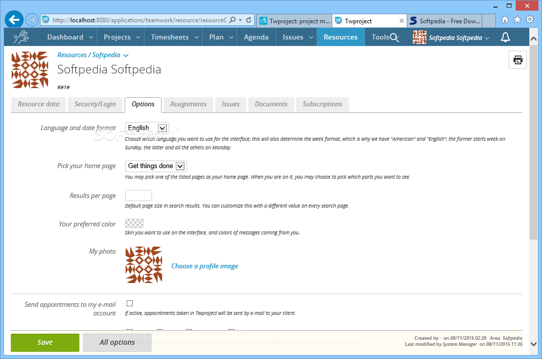The height and width of the screenshot is (359, 542).
Task: Click the My photo profile thumbnail
Action: [x=143, y=265]
